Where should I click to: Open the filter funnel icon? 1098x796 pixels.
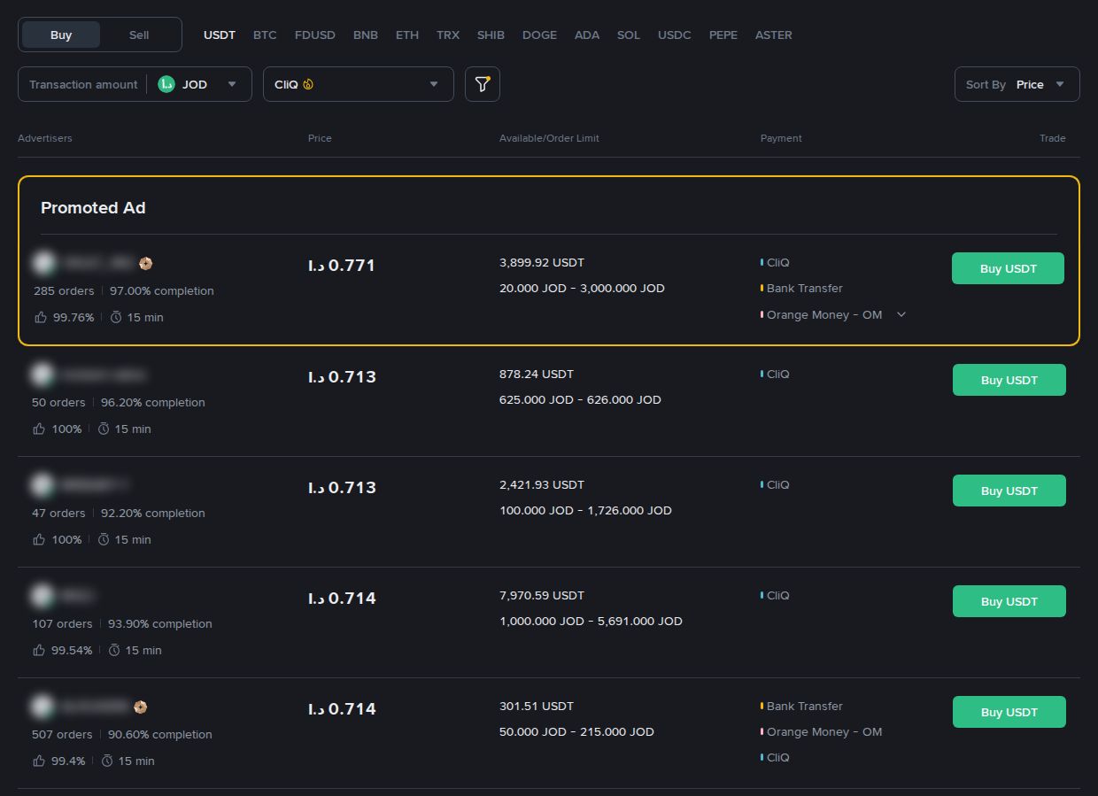(483, 84)
